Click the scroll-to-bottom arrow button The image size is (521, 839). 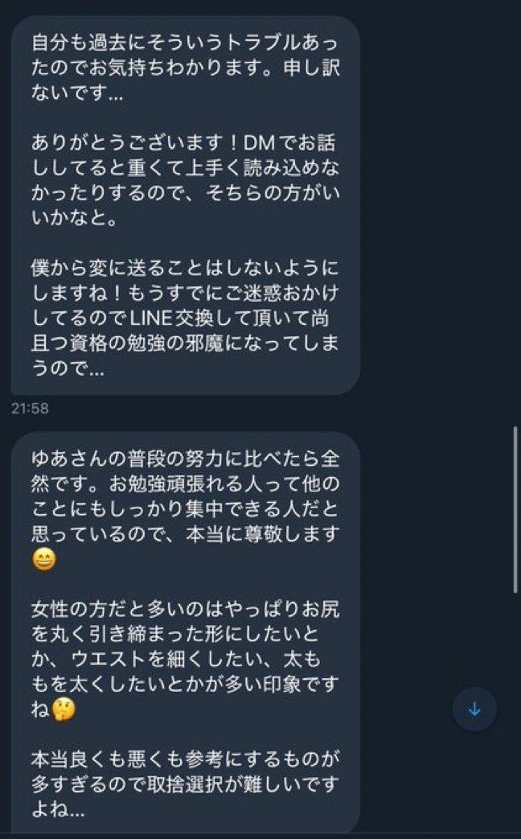(474, 709)
